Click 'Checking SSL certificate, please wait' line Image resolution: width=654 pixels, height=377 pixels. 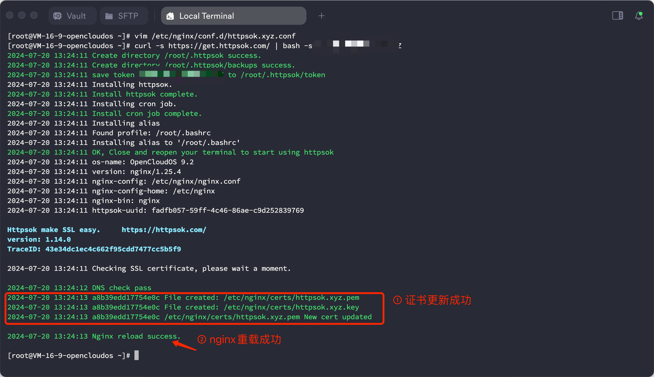[x=149, y=268]
